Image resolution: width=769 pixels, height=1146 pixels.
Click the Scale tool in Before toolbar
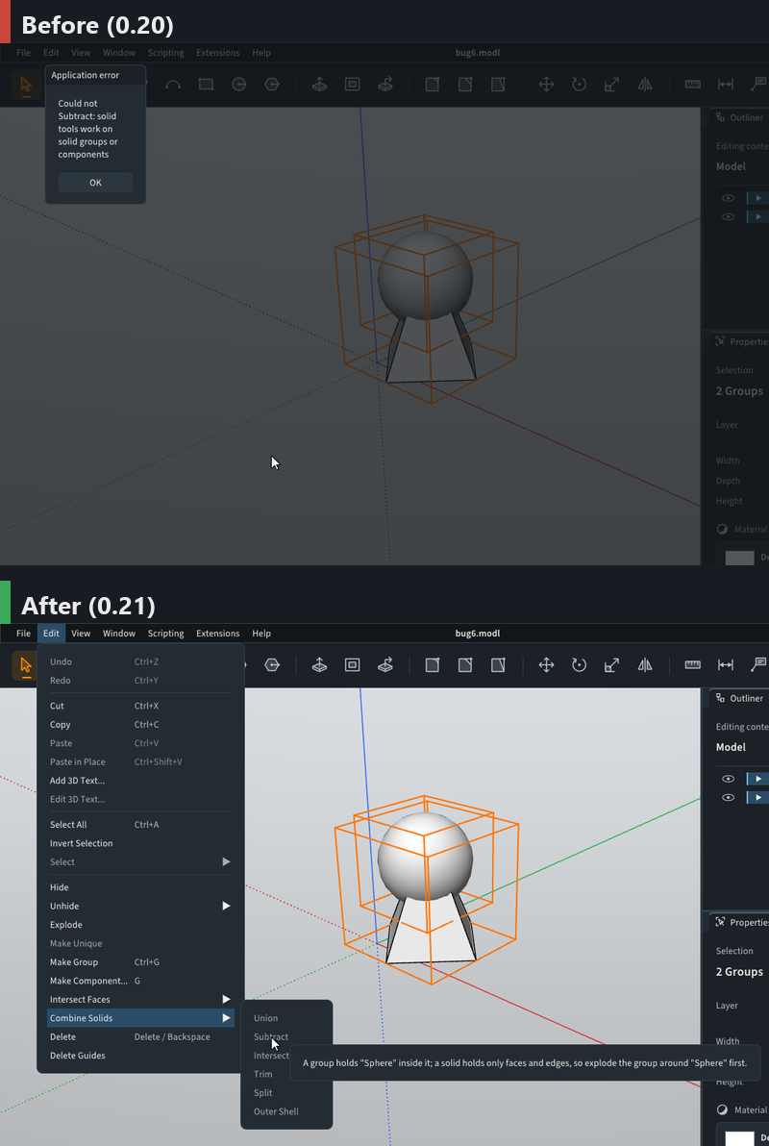pyautogui.click(x=612, y=84)
